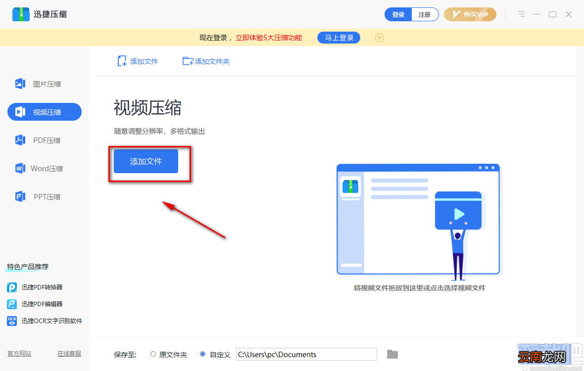Open the 在线客服 link
Screen dimensions: 584x371
point(69,354)
